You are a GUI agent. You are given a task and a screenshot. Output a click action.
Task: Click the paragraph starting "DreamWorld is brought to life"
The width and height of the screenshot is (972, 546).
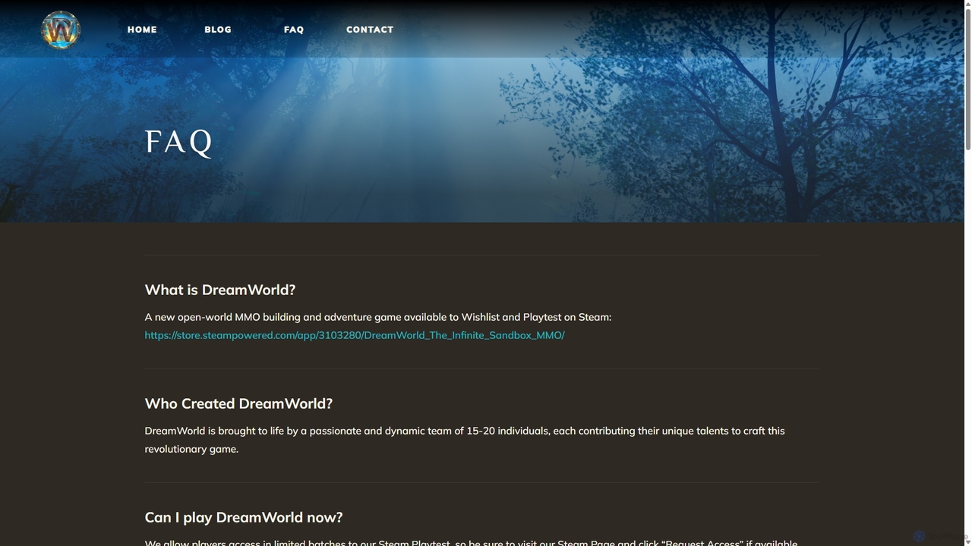tap(465, 440)
